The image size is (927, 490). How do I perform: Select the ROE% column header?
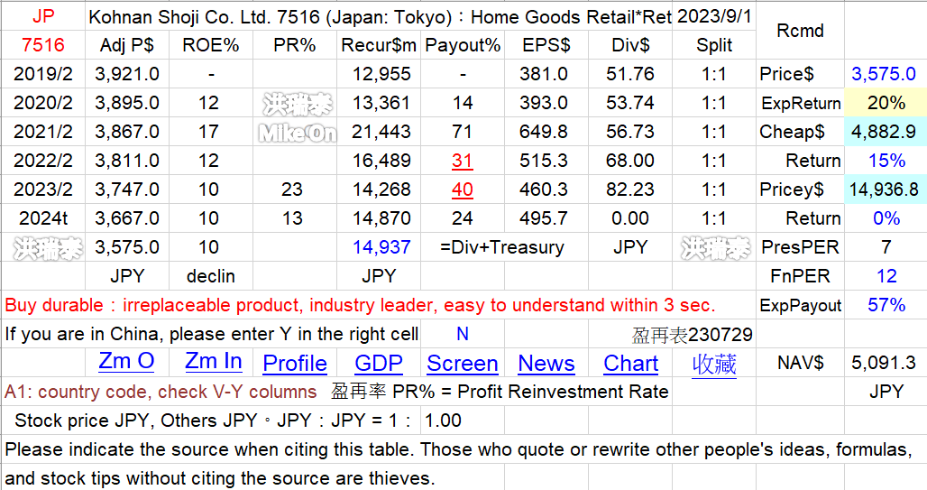click(x=210, y=45)
